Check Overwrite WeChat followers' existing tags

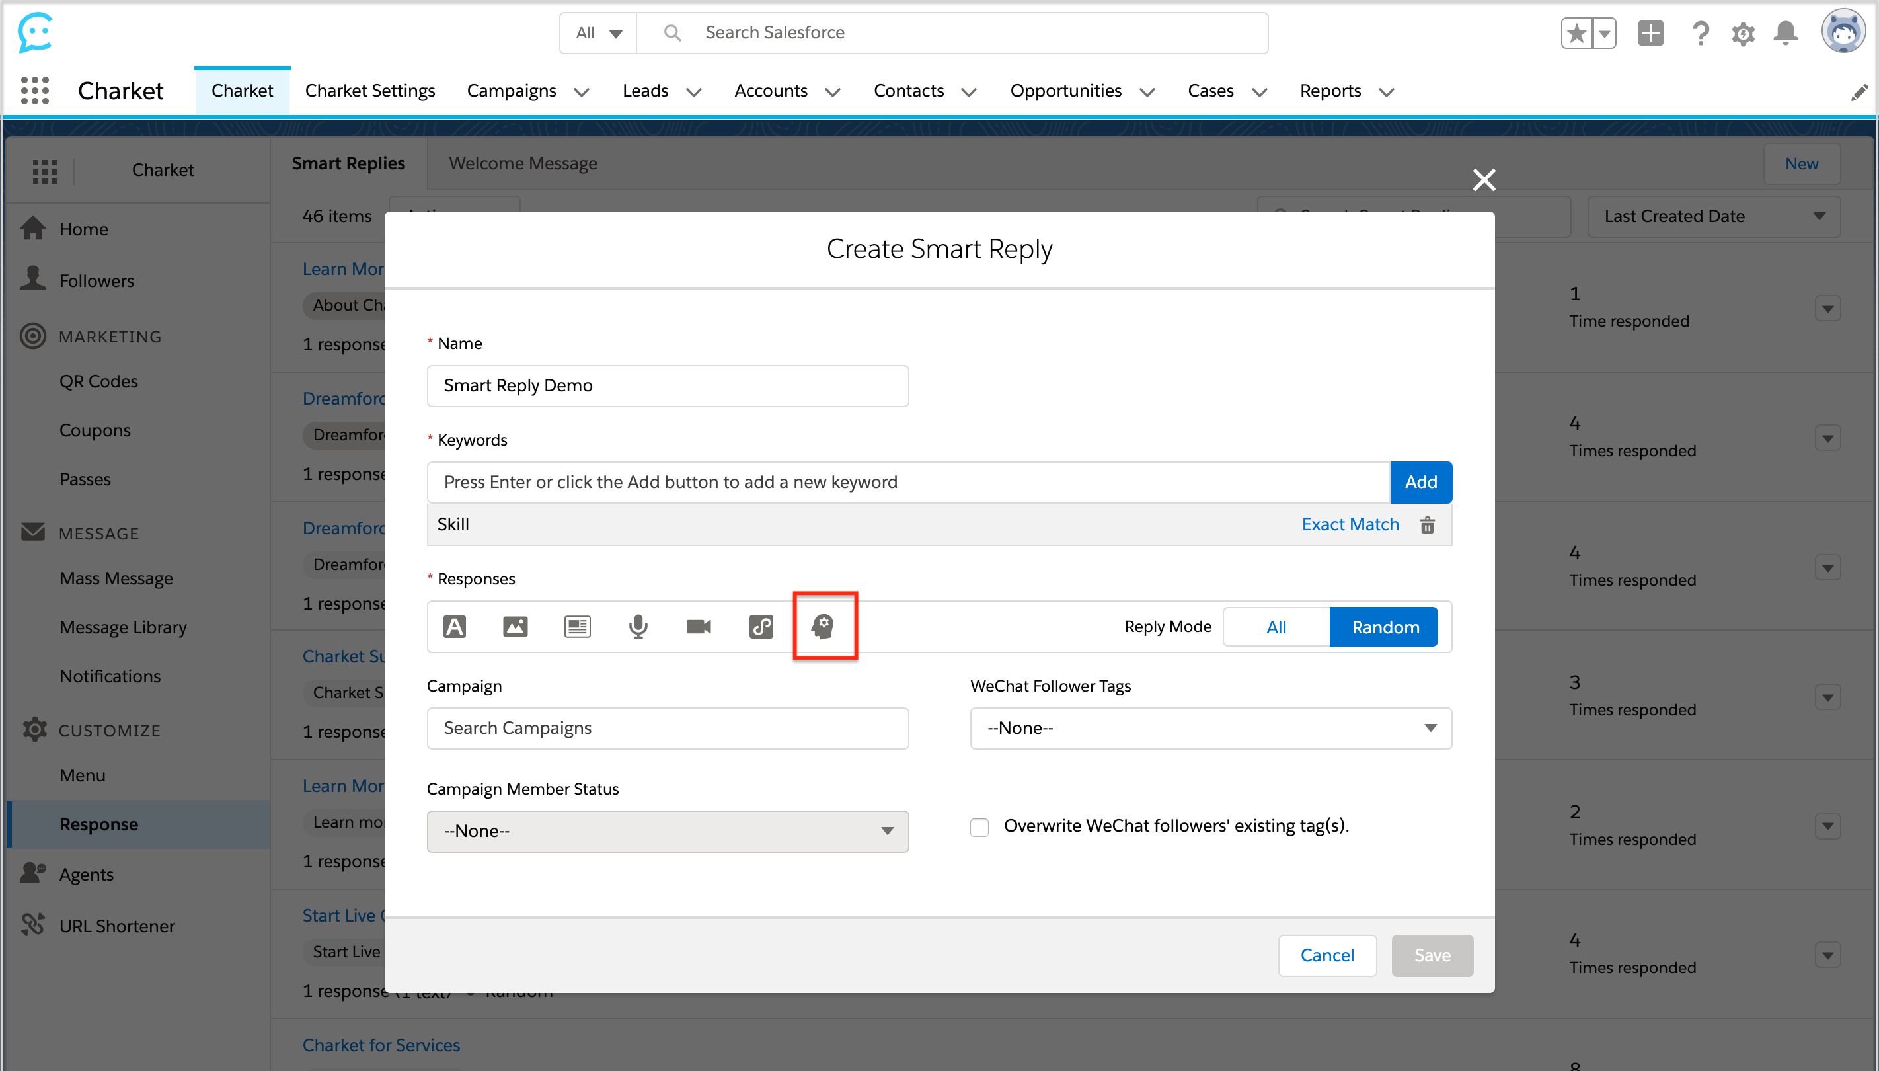coord(979,827)
